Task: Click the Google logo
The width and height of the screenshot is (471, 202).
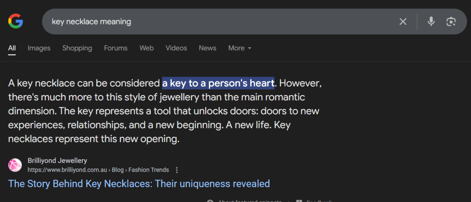Action: (x=16, y=21)
